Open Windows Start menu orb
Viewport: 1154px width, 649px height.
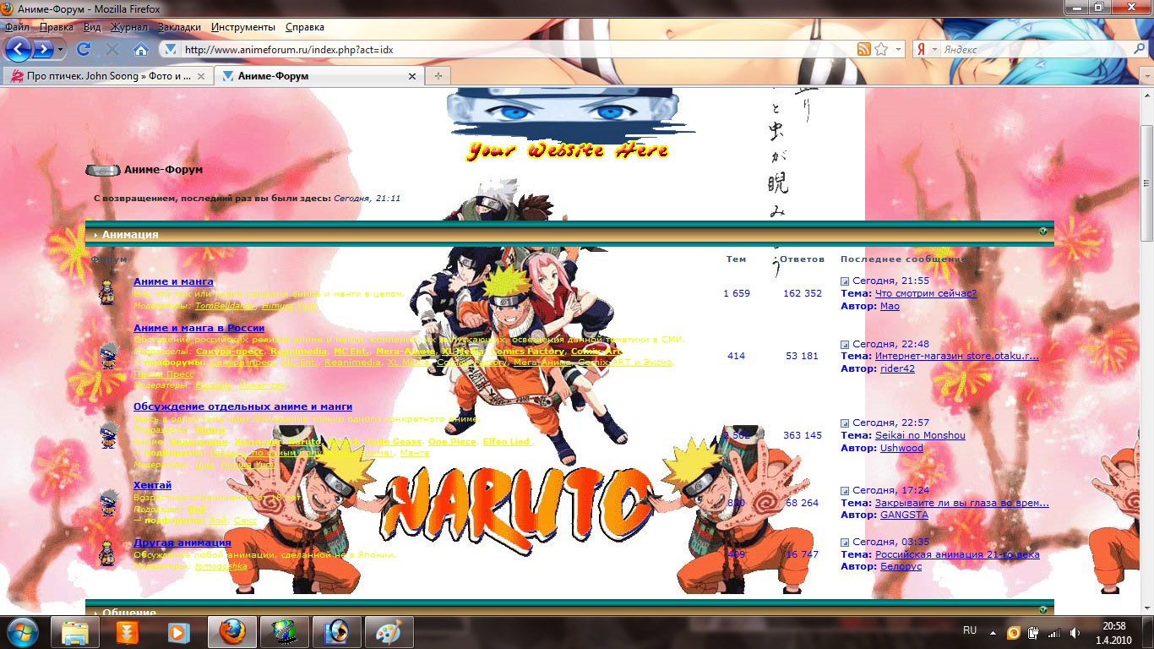tap(23, 631)
